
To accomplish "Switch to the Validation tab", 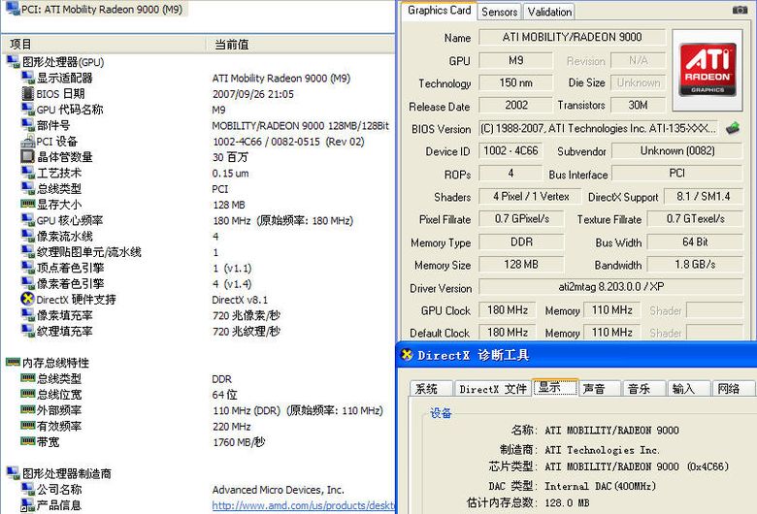I will click(x=549, y=12).
